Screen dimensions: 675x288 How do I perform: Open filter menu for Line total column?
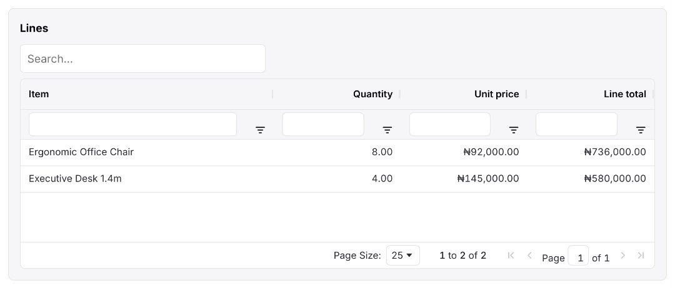pyautogui.click(x=641, y=130)
